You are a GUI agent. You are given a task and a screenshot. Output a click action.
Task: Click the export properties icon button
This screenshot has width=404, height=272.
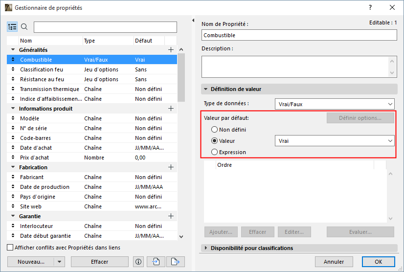point(176,262)
